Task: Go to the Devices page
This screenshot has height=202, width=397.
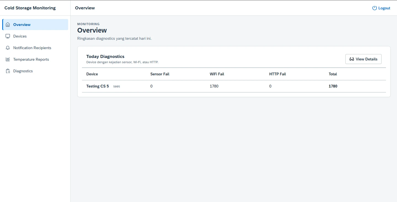Action: (x=35, y=36)
